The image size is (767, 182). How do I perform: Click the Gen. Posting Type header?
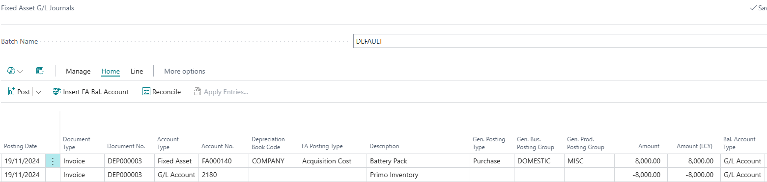pos(489,143)
